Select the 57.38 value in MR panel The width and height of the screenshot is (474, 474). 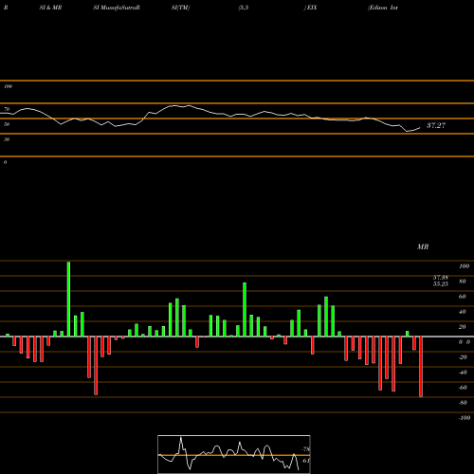pyautogui.click(x=441, y=278)
